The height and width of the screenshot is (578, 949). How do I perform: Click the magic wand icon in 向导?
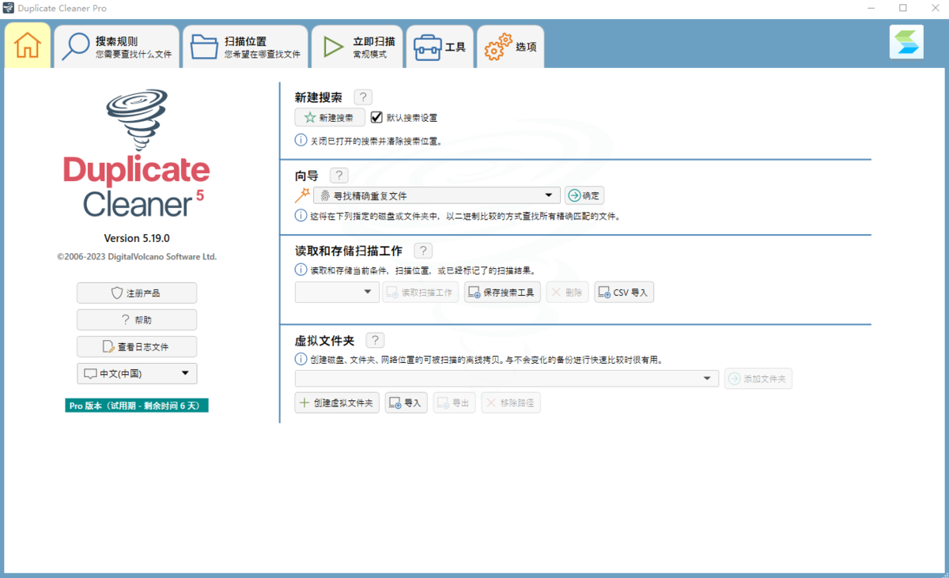[x=302, y=195]
